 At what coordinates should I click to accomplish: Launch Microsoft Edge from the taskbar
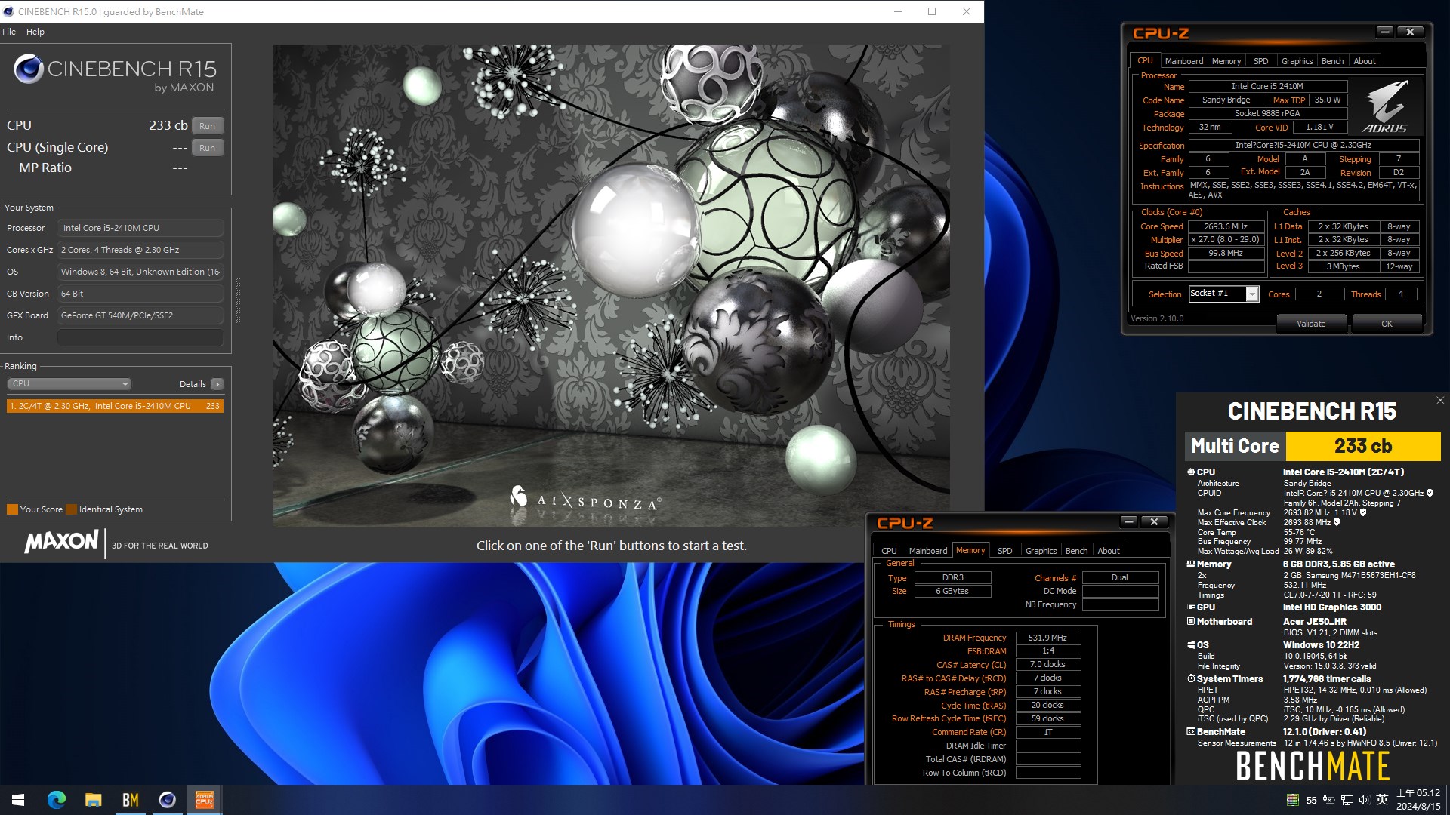tap(57, 800)
